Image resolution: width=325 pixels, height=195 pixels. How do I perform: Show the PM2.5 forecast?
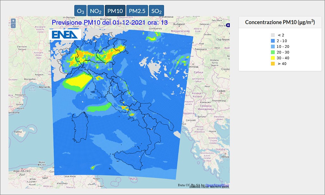137,11
